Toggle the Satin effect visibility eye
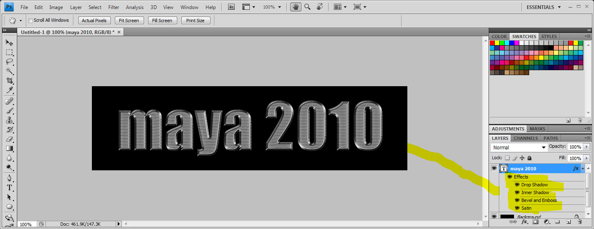 click(x=517, y=208)
